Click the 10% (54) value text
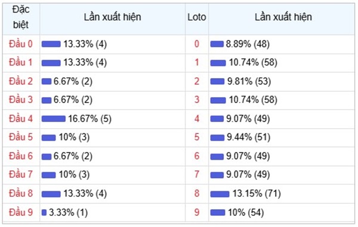Image resolution: width=358 pixels, height=227 pixels. 246,213
